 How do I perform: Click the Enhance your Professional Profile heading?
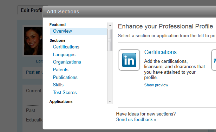pyautogui.click(x=165, y=26)
